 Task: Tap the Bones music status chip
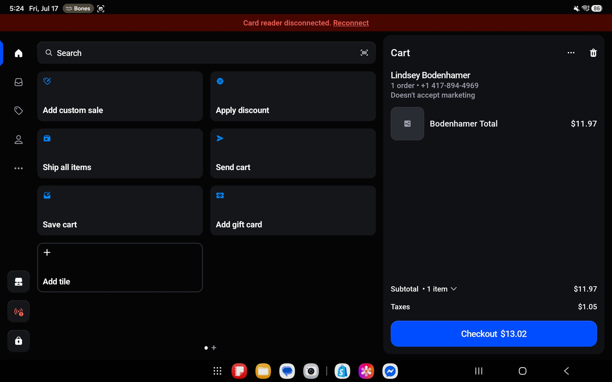tap(78, 8)
